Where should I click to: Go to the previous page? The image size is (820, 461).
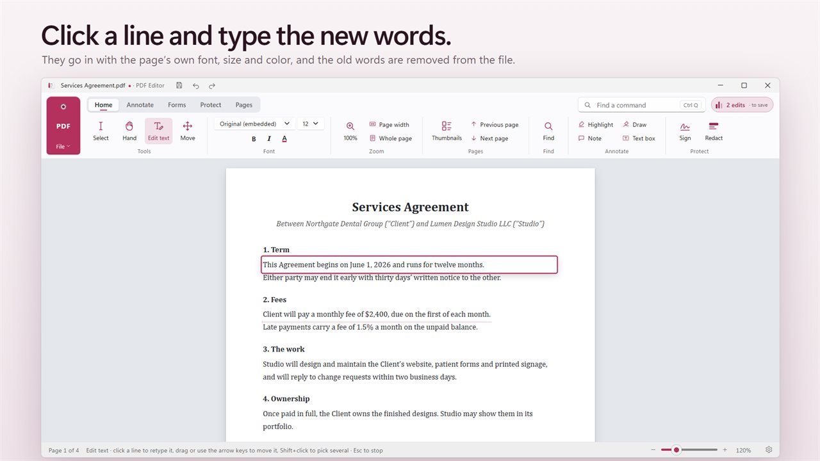[494, 125]
